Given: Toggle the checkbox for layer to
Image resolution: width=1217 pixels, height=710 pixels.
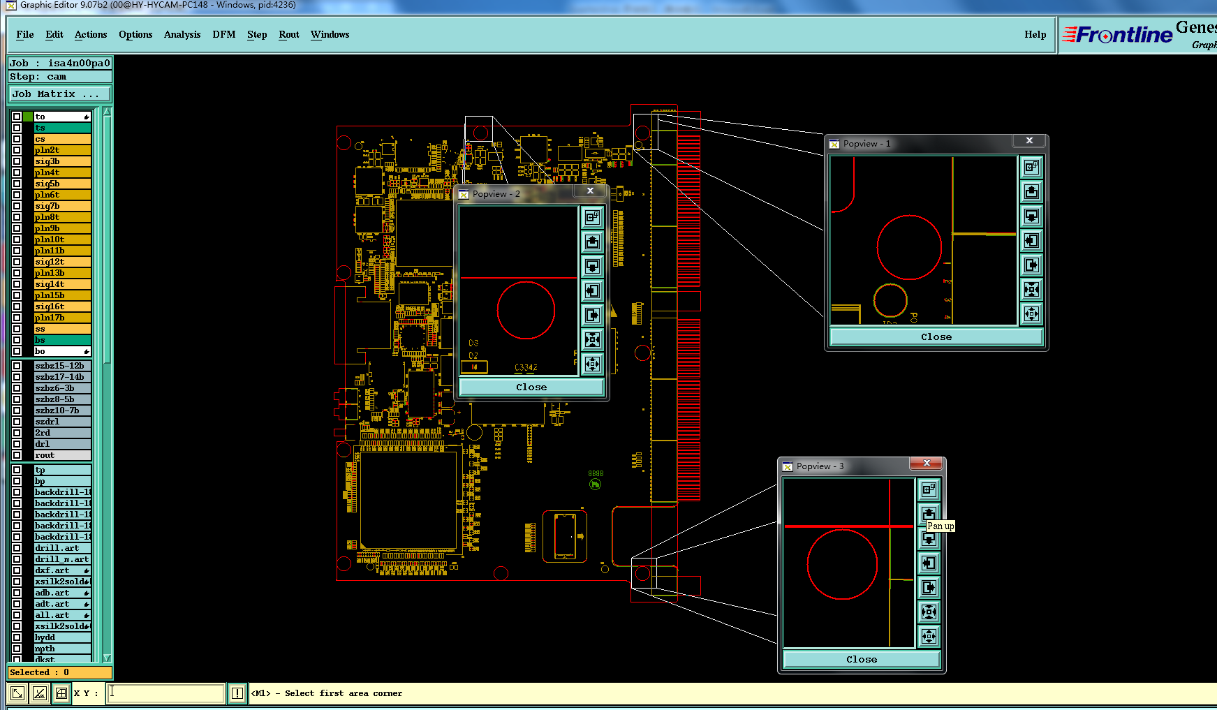Looking at the screenshot, I should [17, 117].
